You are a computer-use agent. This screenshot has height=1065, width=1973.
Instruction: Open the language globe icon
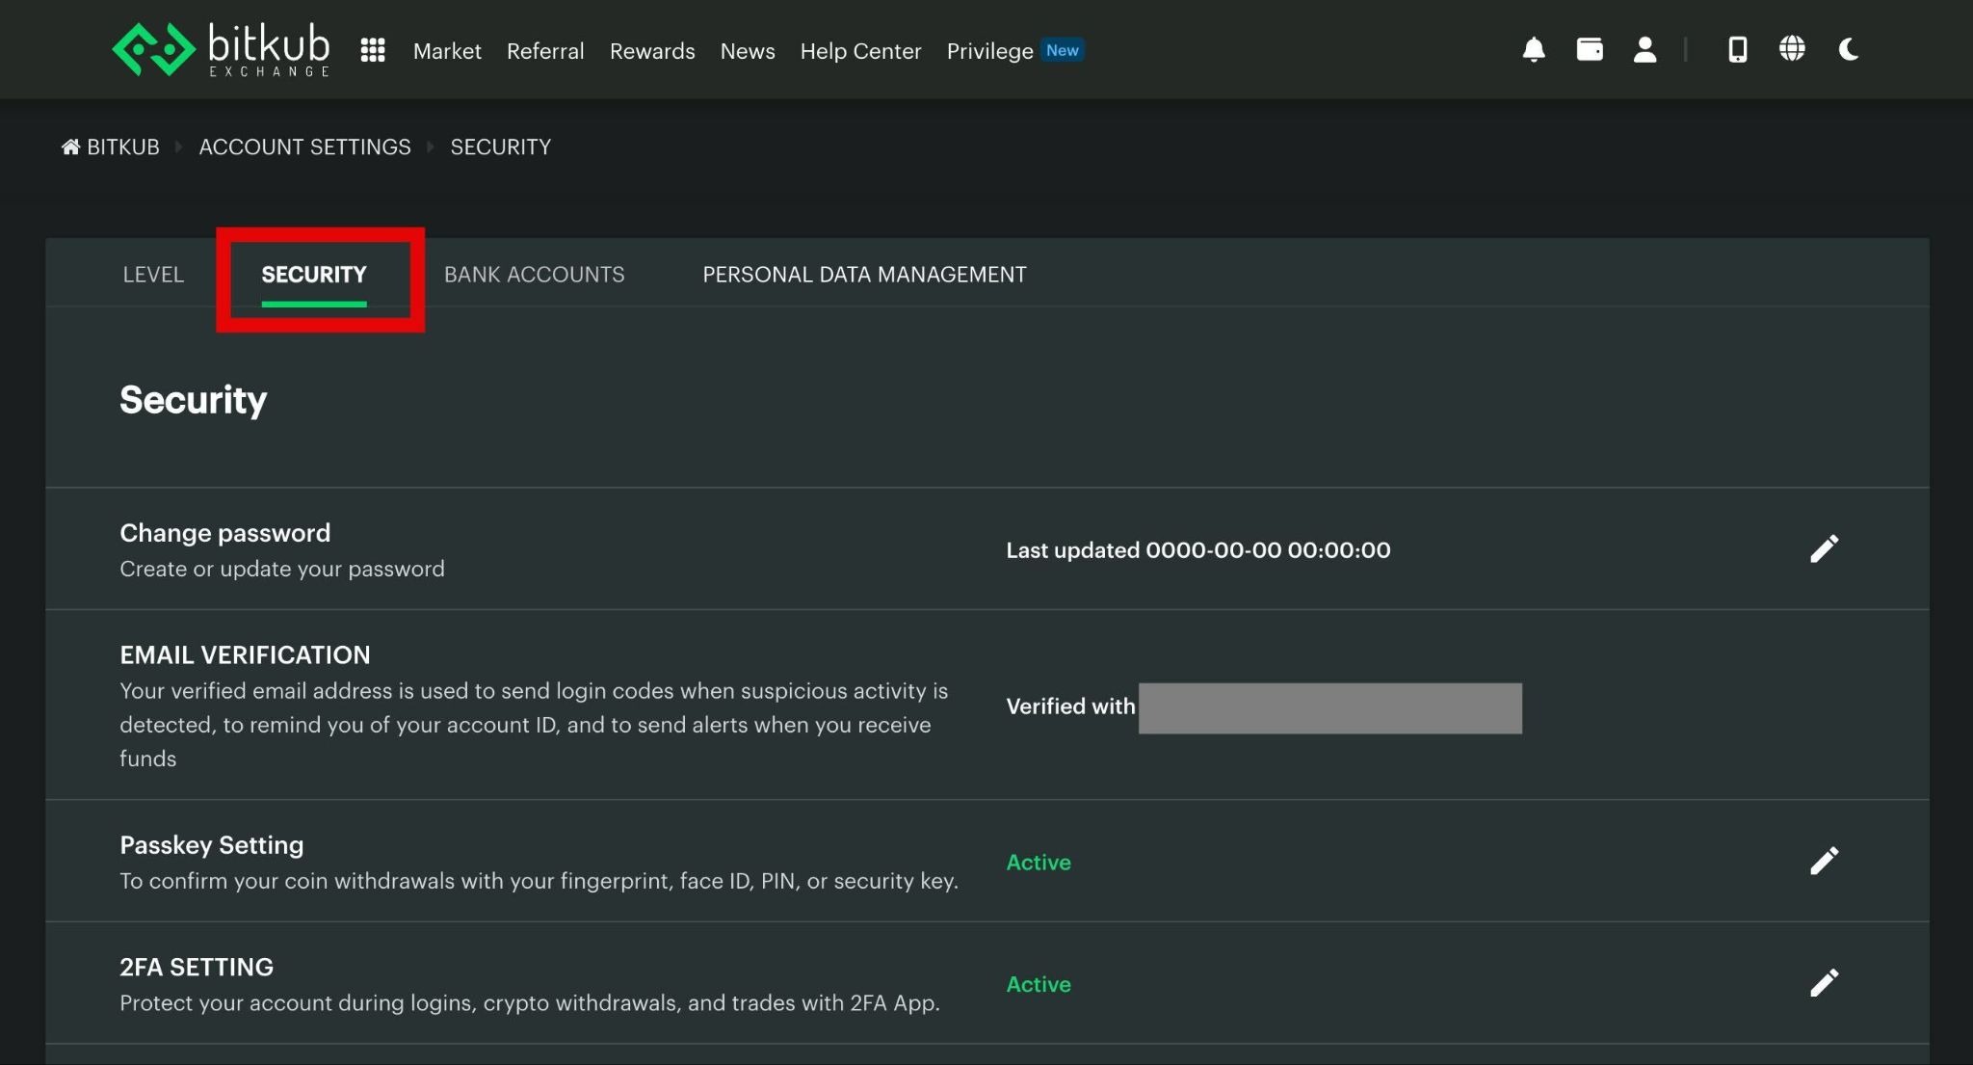[x=1792, y=49]
